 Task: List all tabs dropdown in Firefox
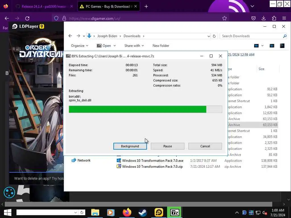click(x=252, y=6)
